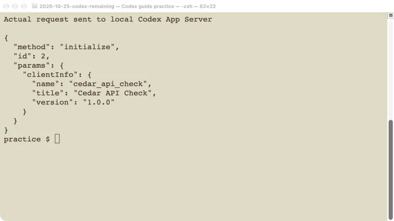The height and width of the screenshot is (221, 394).
Task: Click the heading 'Actual request sent to local Codex App Server'
Action: [x=108, y=19]
